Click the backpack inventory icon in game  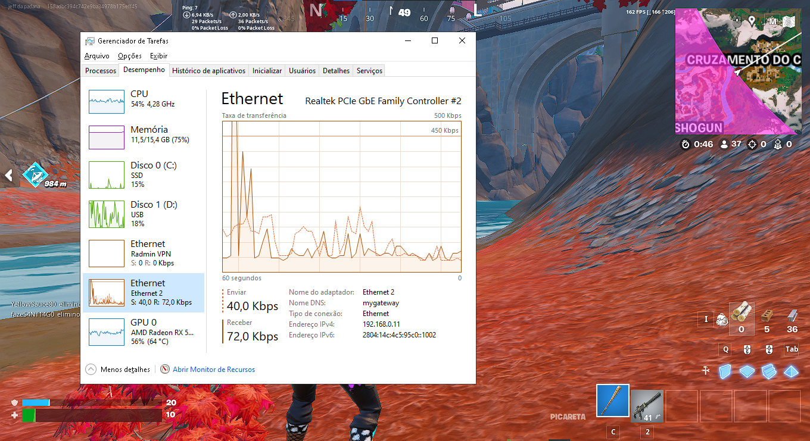coord(721,320)
